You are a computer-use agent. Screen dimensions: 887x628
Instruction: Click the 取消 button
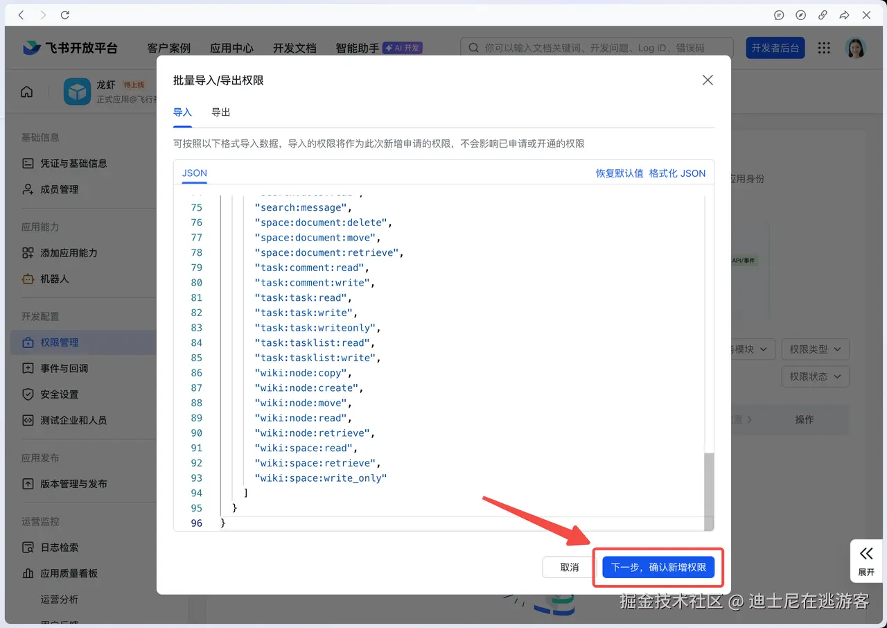click(x=570, y=567)
